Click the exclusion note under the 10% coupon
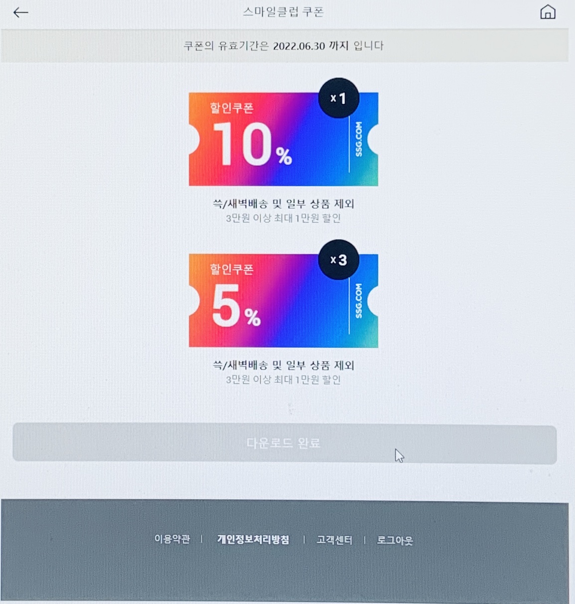575x604 pixels. pyautogui.click(x=284, y=203)
